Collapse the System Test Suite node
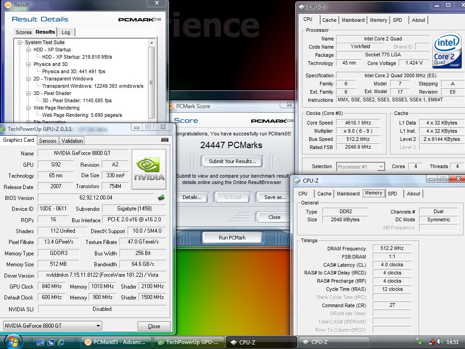Viewport: 465px width, 349px height. (20, 42)
